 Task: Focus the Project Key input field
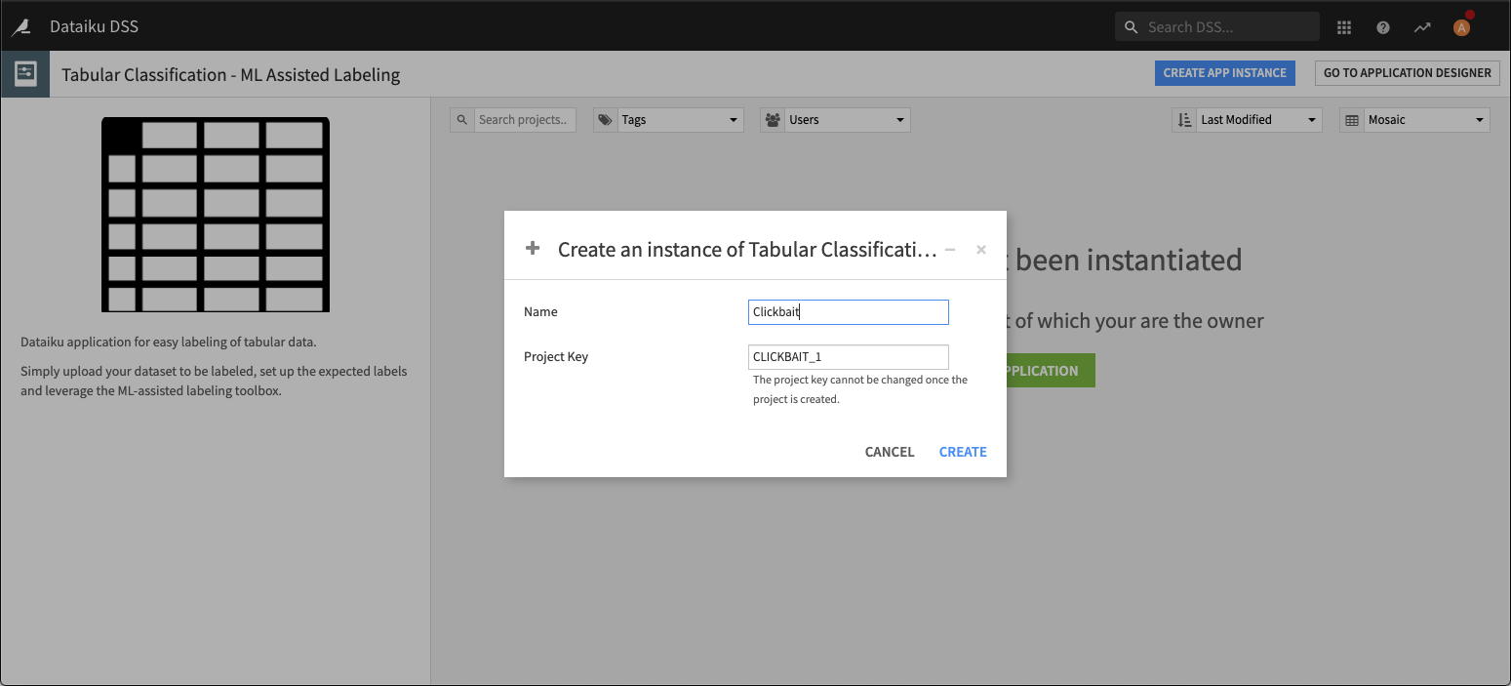tap(849, 357)
